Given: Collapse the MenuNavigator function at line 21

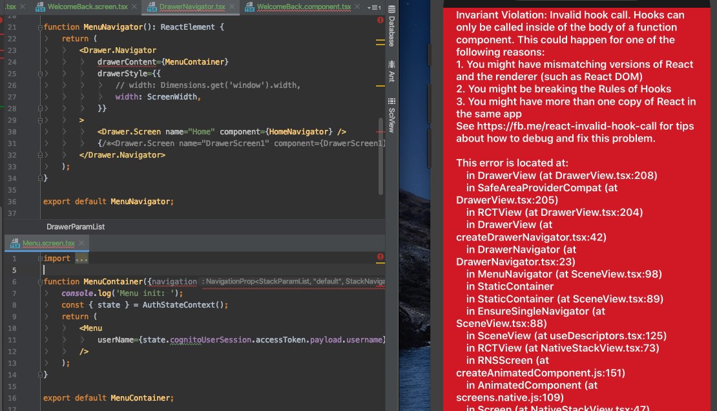Looking at the screenshot, I should tap(40, 27).
